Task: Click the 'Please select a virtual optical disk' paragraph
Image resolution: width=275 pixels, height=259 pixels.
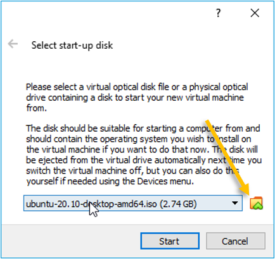Action: click(x=137, y=98)
